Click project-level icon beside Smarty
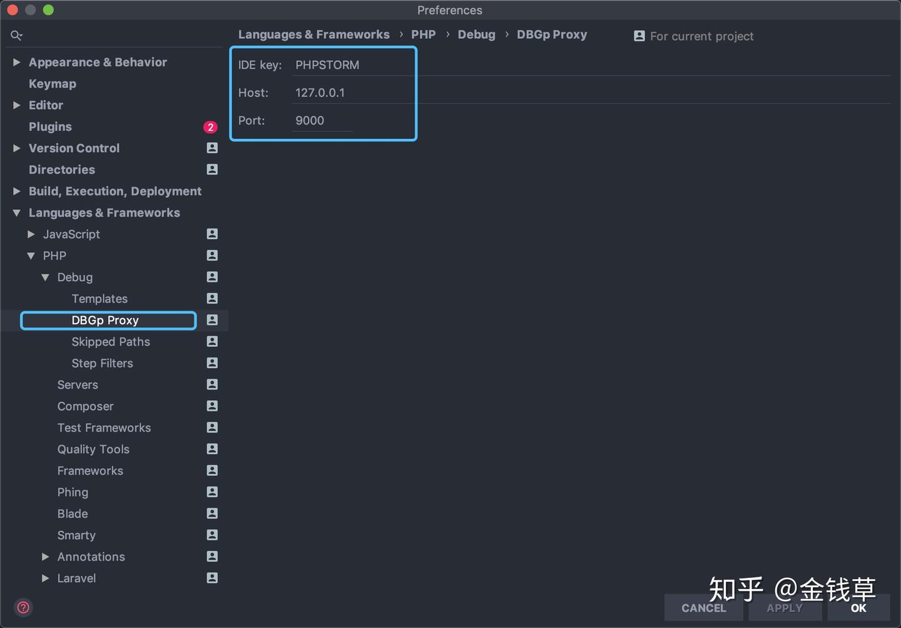 [x=212, y=535]
